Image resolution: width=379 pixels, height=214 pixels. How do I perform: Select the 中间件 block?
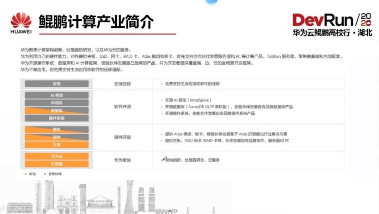[x=56, y=103]
